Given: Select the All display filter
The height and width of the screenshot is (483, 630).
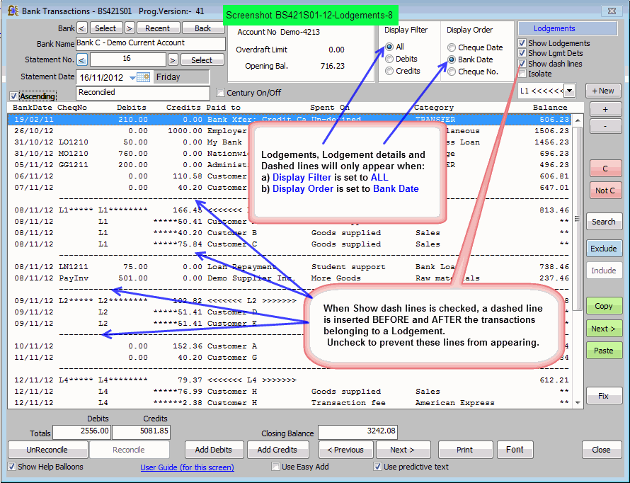Looking at the screenshot, I should [389, 47].
